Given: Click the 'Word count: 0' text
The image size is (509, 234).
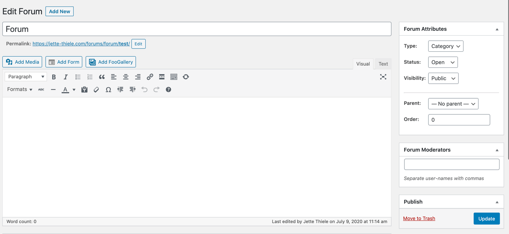Looking at the screenshot, I should [21, 222].
